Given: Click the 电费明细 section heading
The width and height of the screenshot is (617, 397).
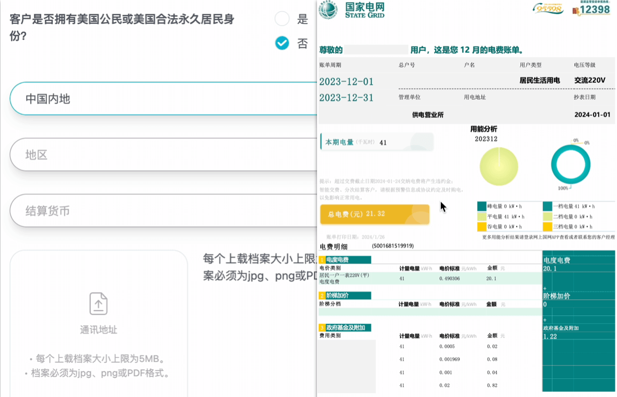Looking at the screenshot, I should pos(333,247).
